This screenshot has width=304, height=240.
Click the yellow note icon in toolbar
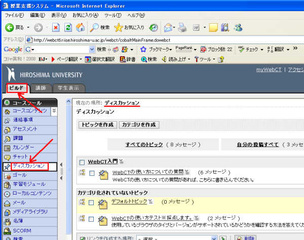(x=213, y=28)
